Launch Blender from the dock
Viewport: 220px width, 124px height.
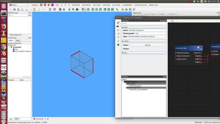click(x=3, y=54)
